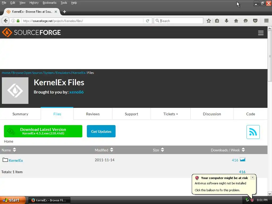Open the RSS feed icon button

253,132
